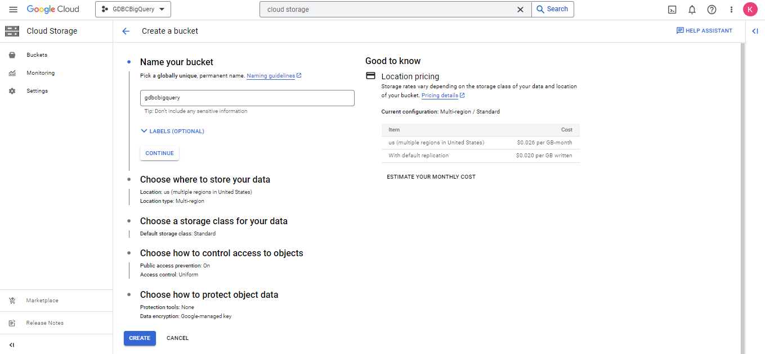The height and width of the screenshot is (354, 765).
Task: Open the notifications bell
Action: click(x=692, y=10)
